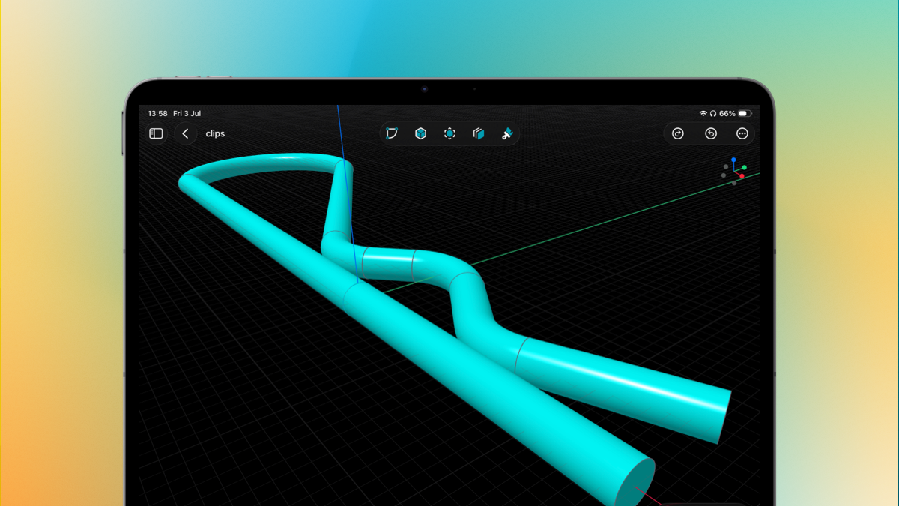Open the stacked panels tool icon

point(479,133)
